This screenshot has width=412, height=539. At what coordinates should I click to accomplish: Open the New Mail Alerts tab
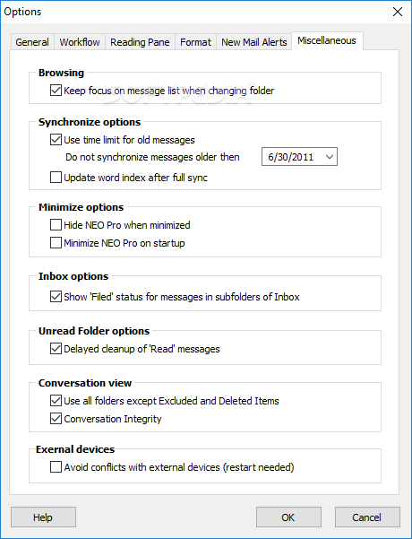pos(254,42)
